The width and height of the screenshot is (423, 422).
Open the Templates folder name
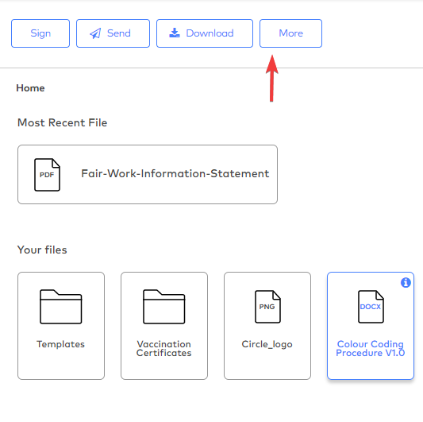tap(60, 344)
